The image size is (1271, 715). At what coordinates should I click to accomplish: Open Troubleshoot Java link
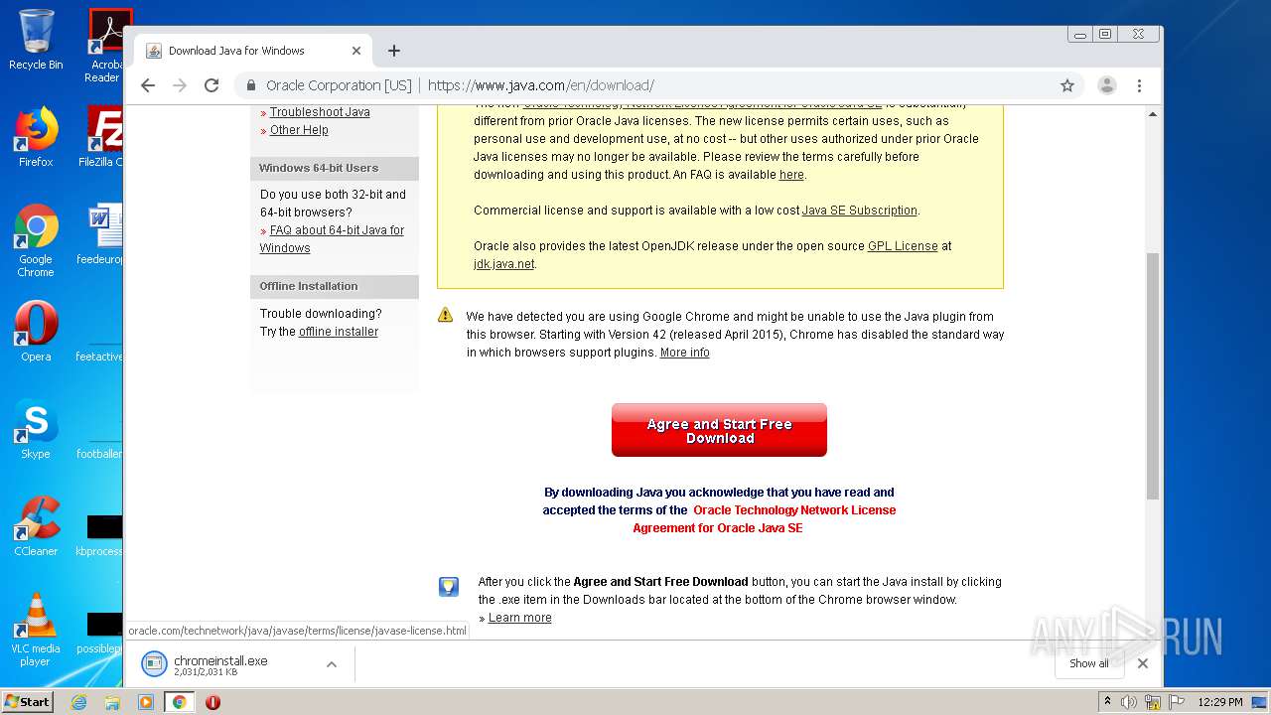click(x=320, y=112)
